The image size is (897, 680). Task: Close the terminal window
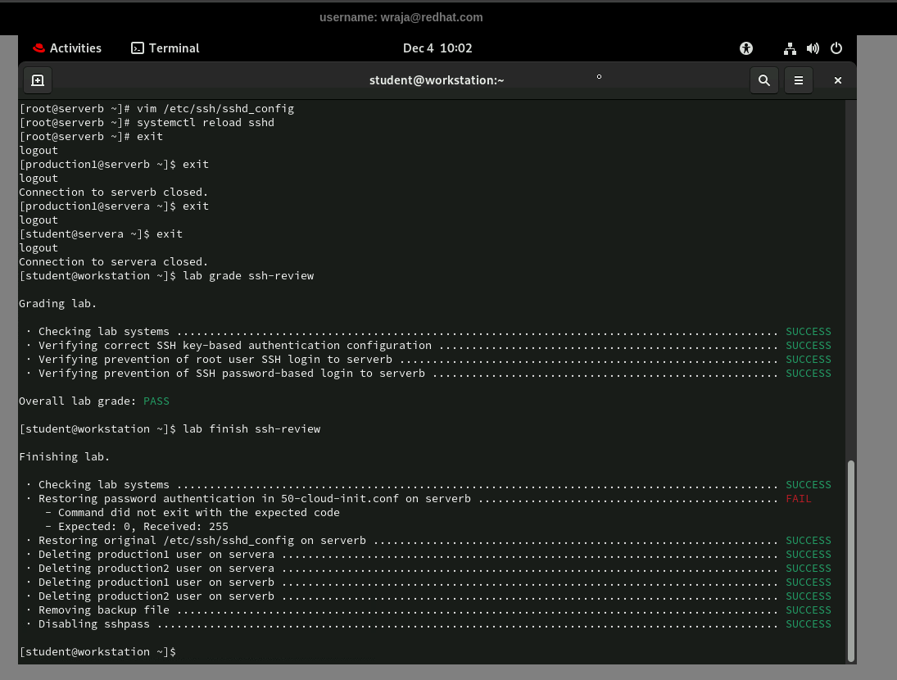838,80
